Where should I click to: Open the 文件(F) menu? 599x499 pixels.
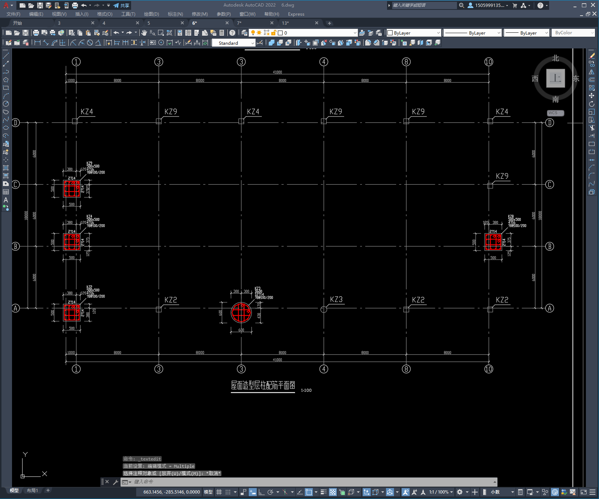coord(13,14)
